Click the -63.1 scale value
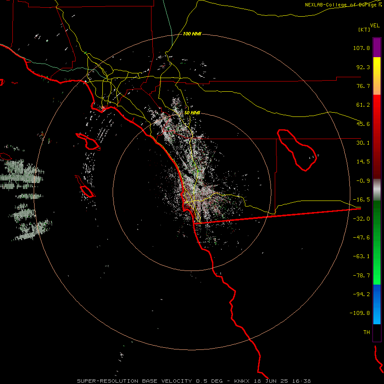The image size is (384, 384). pyautogui.click(x=361, y=256)
